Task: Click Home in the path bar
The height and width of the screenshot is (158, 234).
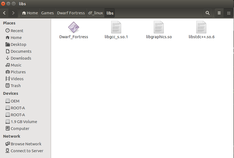Action: pyautogui.click(x=30, y=13)
